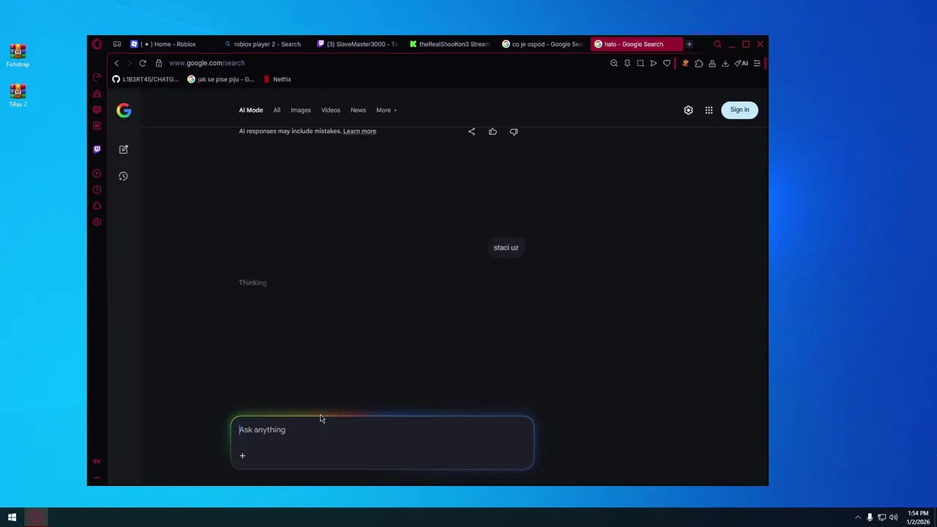Screen dimensions: 937x527
Task: Open AI Mode history clock icon
Action: point(124,176)
